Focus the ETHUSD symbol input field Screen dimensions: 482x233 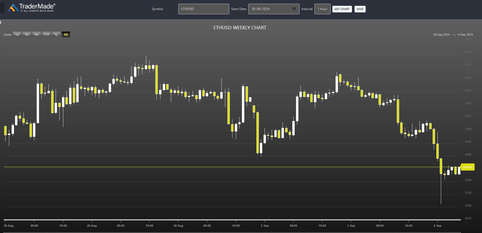click(204, 9)
